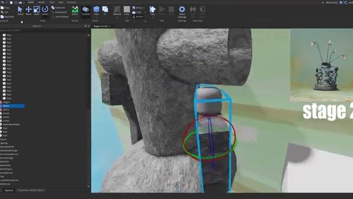Select StarterPack in Explorer
Screen dimensions: 353x199
click(x=5, y=165)
